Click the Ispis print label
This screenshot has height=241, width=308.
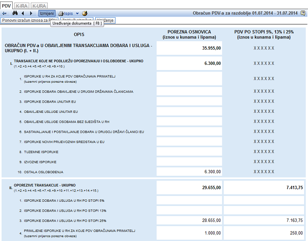click(x=68, y=14)
